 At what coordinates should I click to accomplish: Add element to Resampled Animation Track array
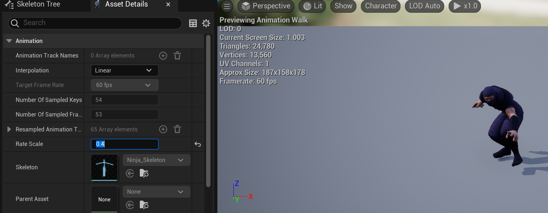click(163, 129)
